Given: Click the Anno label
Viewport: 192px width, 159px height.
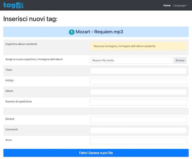Looking at the screenshot, I should tap(8, 140).
